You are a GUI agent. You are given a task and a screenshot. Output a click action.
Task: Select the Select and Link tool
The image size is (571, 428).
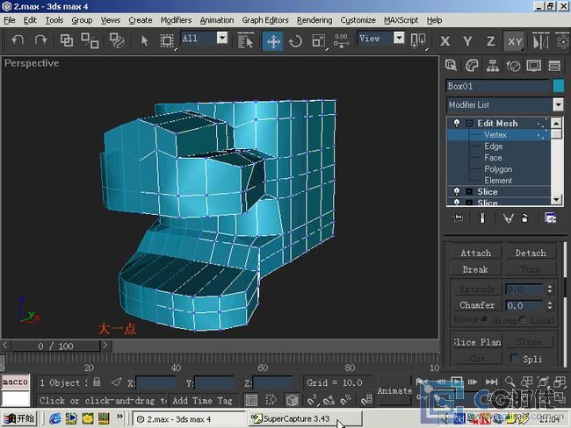(x=66, y=40)
